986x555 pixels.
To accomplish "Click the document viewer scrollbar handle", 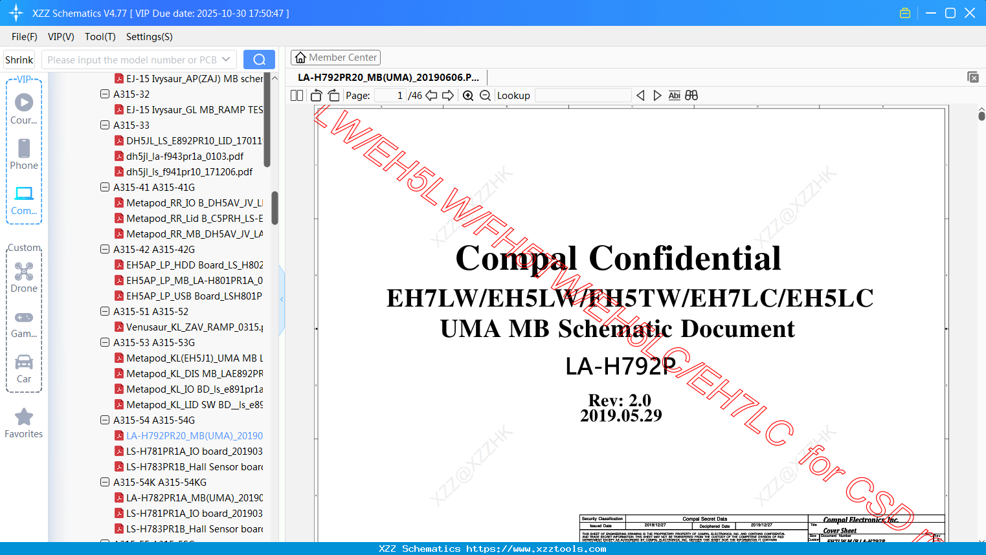I will tap(981, 116).
